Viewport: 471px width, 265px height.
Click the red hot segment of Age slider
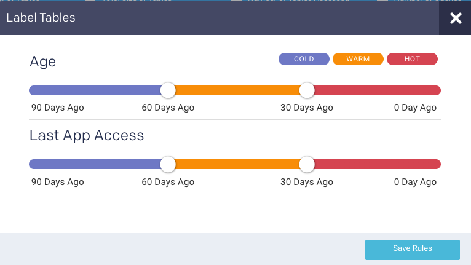point(375,90)
